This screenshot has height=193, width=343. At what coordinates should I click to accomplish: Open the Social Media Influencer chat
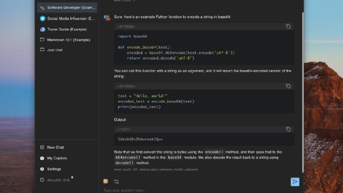67,18
